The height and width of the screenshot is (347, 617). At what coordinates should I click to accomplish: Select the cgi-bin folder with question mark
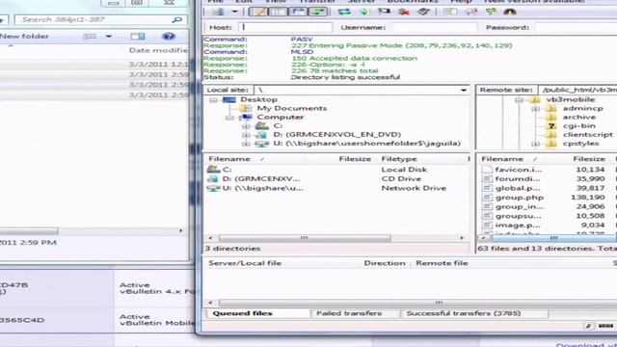578,126
